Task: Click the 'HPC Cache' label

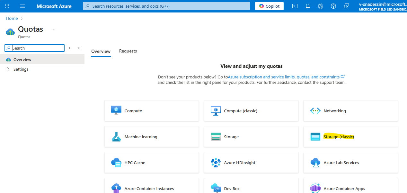Action: [x=135, y=163]
